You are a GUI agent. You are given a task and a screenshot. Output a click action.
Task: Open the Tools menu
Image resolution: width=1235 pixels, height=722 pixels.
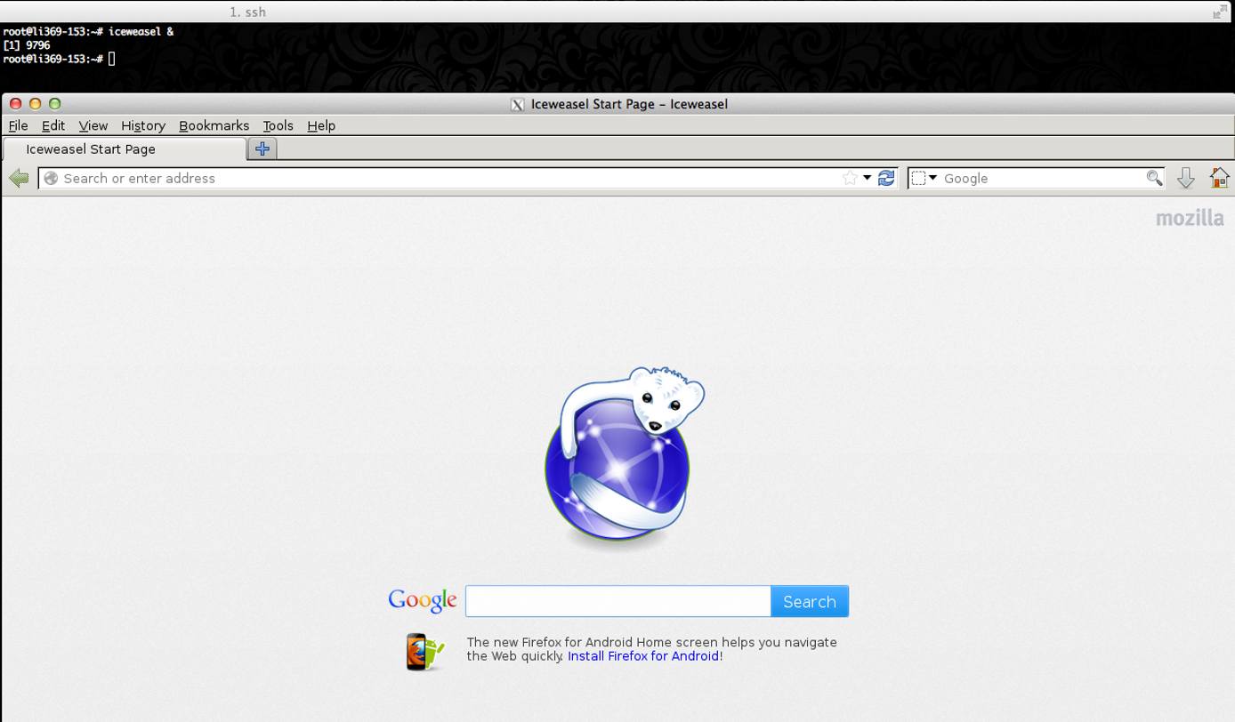click(278, 125)
